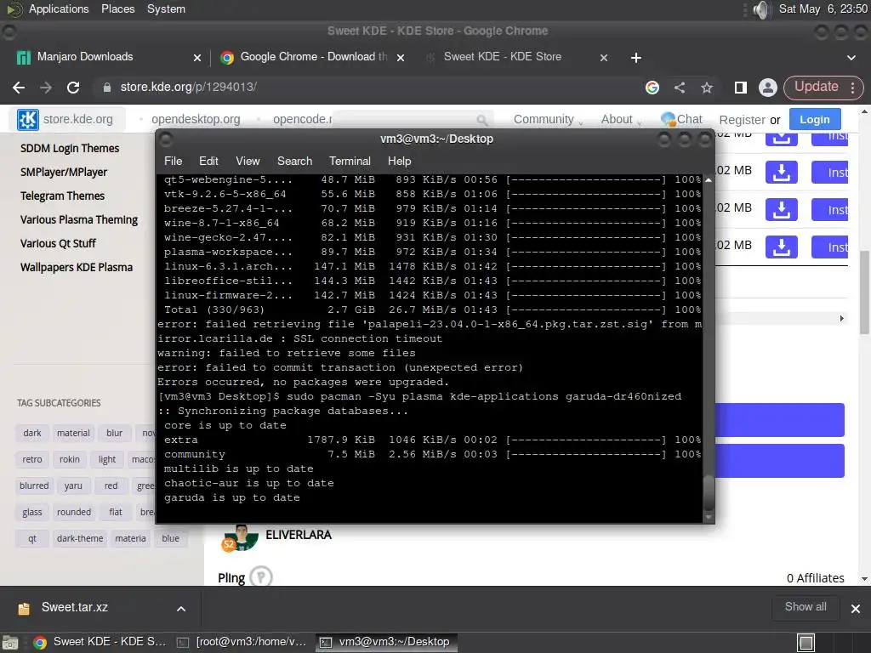The height and width of the screenshot is (653, 871).
Task: Click the terminal scrollbar down arrow
Action: (709, 517)
